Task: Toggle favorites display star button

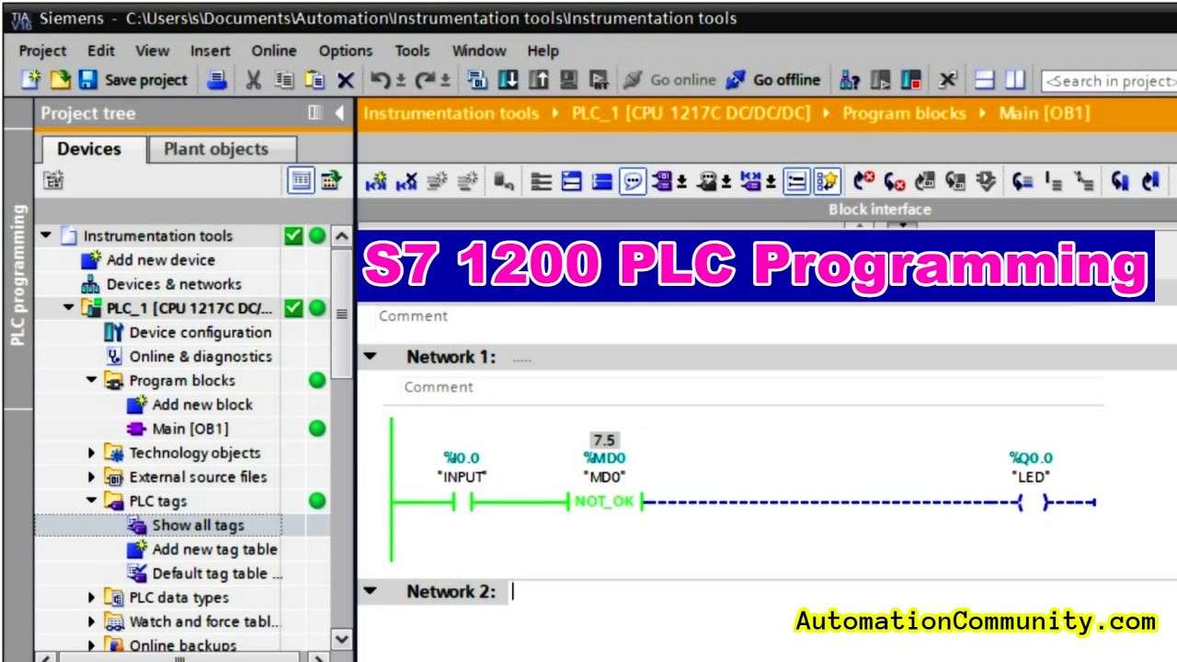Action: click(x=827, y=181)
